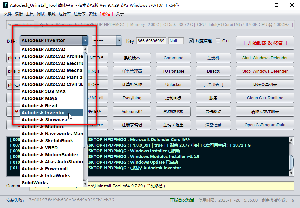The height and width of the screenshot is (208, 300).
Task: Open the 系统 menu
Action: point(52,14)
